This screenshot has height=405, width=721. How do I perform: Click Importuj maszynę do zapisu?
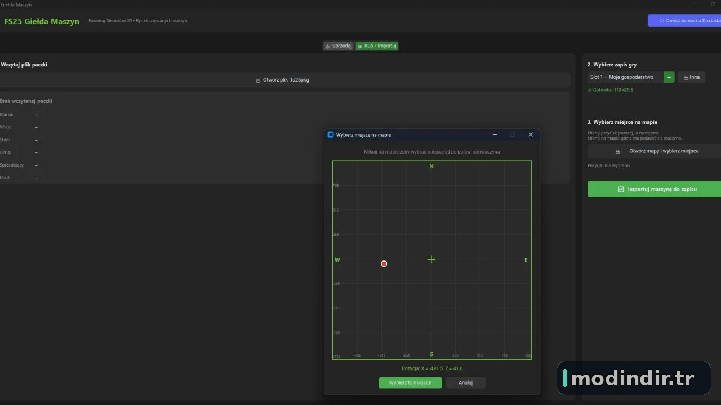coord(654,189)
